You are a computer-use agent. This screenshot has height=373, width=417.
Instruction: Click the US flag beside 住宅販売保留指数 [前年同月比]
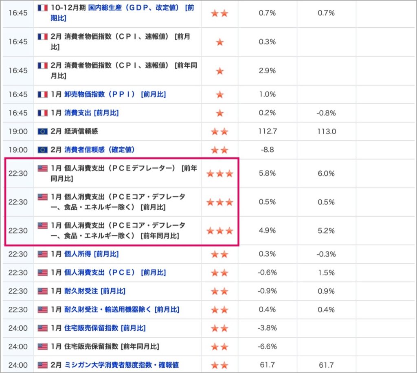[x=42, y=347]
